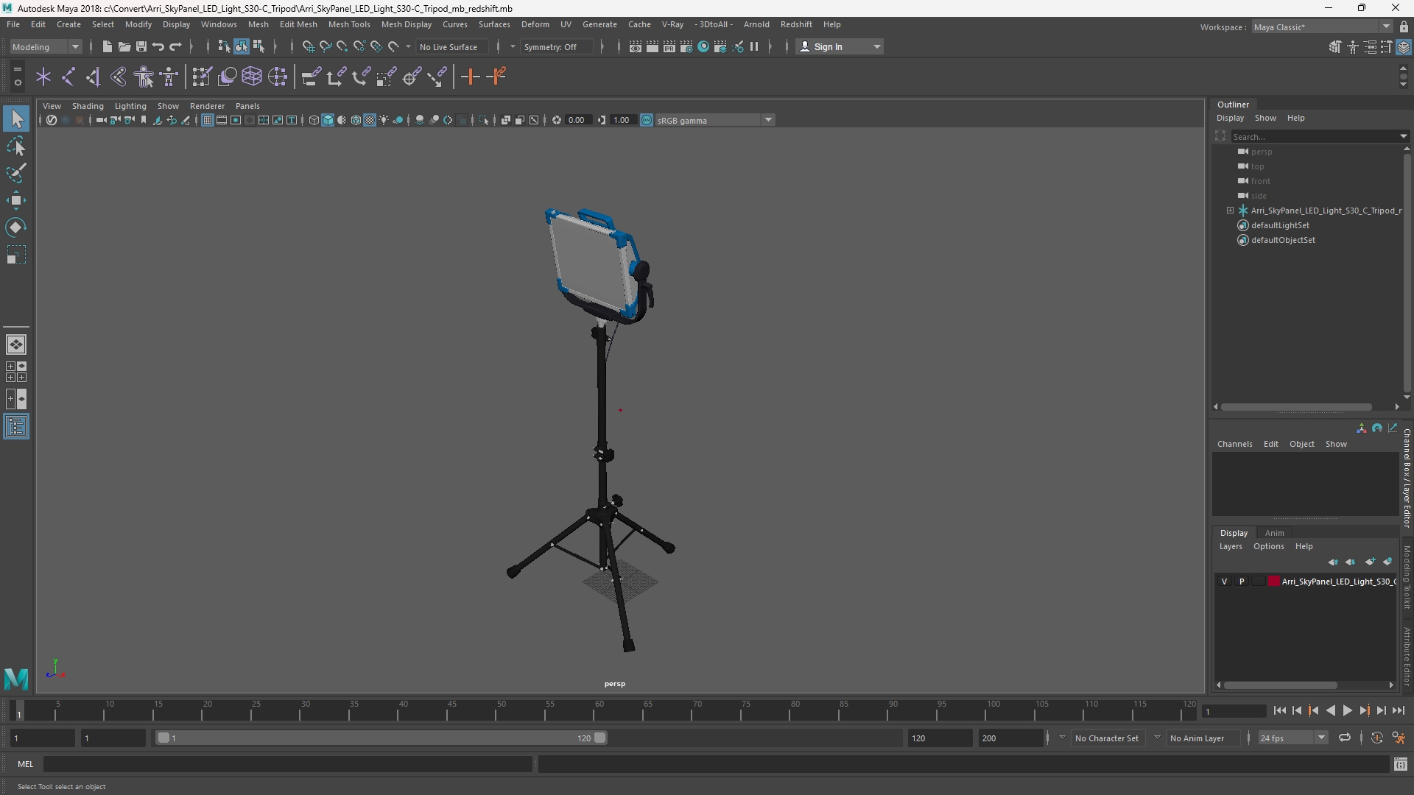Toggle the Outliner layout button in sidebar
Viewport: 1414px width, 795px height.
16,427
